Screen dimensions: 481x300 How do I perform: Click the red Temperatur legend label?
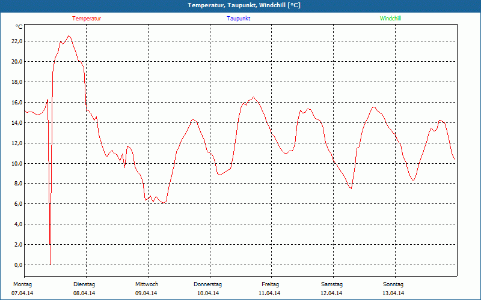pyautogui.click(x=87, y=19)
